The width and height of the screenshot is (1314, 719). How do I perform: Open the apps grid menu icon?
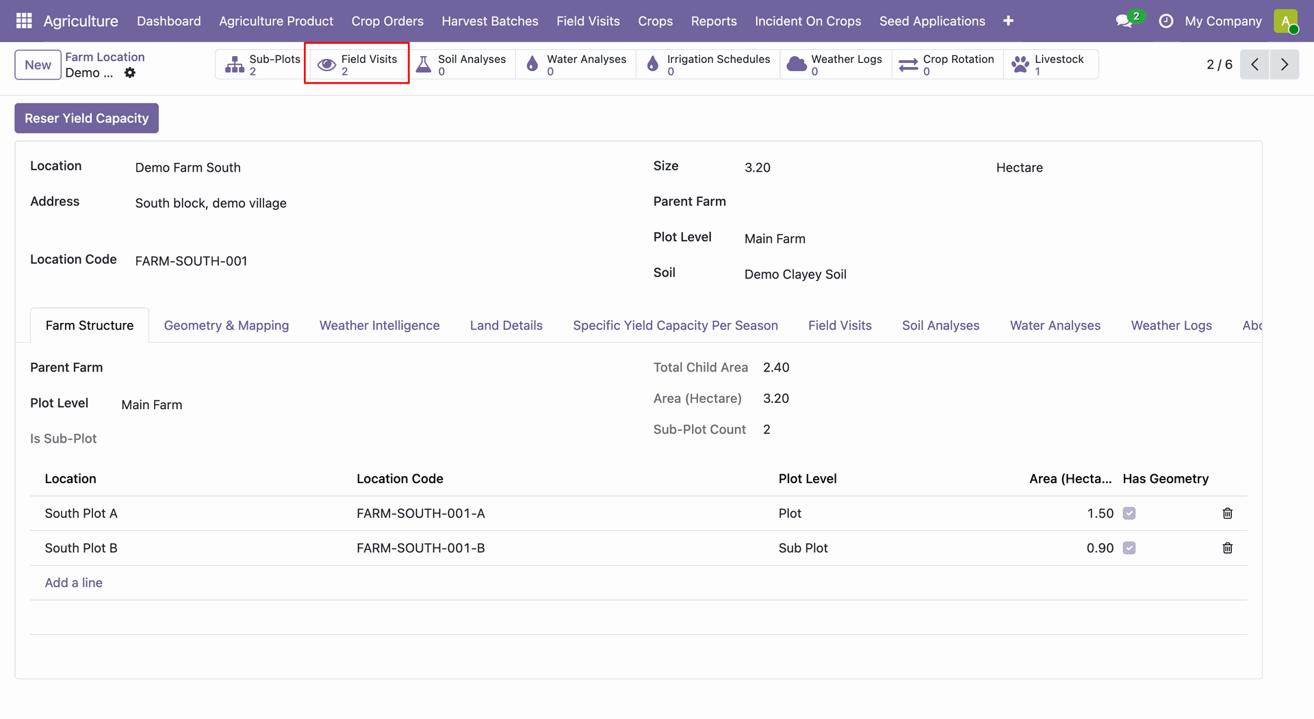pyautogui.click(x=24, y=21)
